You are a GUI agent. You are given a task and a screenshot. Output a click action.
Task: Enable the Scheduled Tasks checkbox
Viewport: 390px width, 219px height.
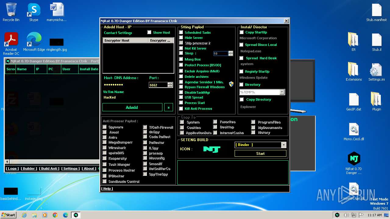(181, 32)
